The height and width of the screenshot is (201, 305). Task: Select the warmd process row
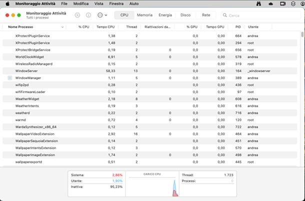click(x=150, y=120)
